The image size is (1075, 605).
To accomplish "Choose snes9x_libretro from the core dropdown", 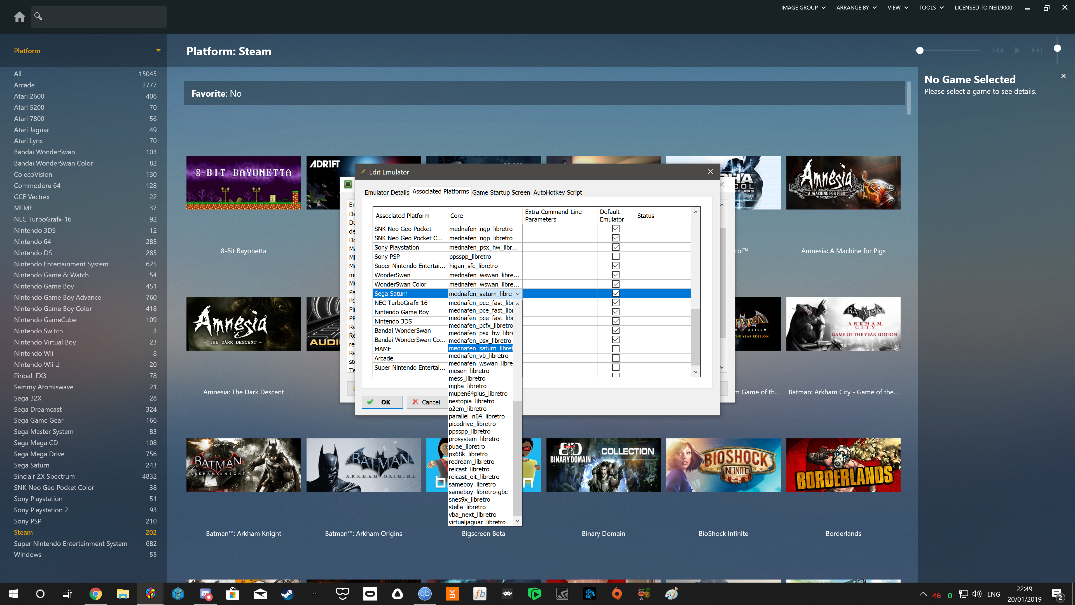I will pos(480,500).
